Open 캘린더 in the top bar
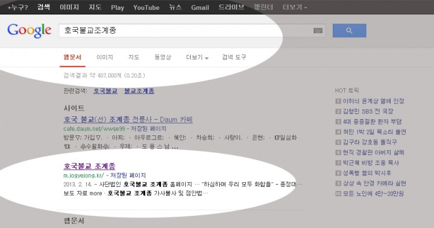434x228 pixels. pyautogui.click(x=263, y=7)
